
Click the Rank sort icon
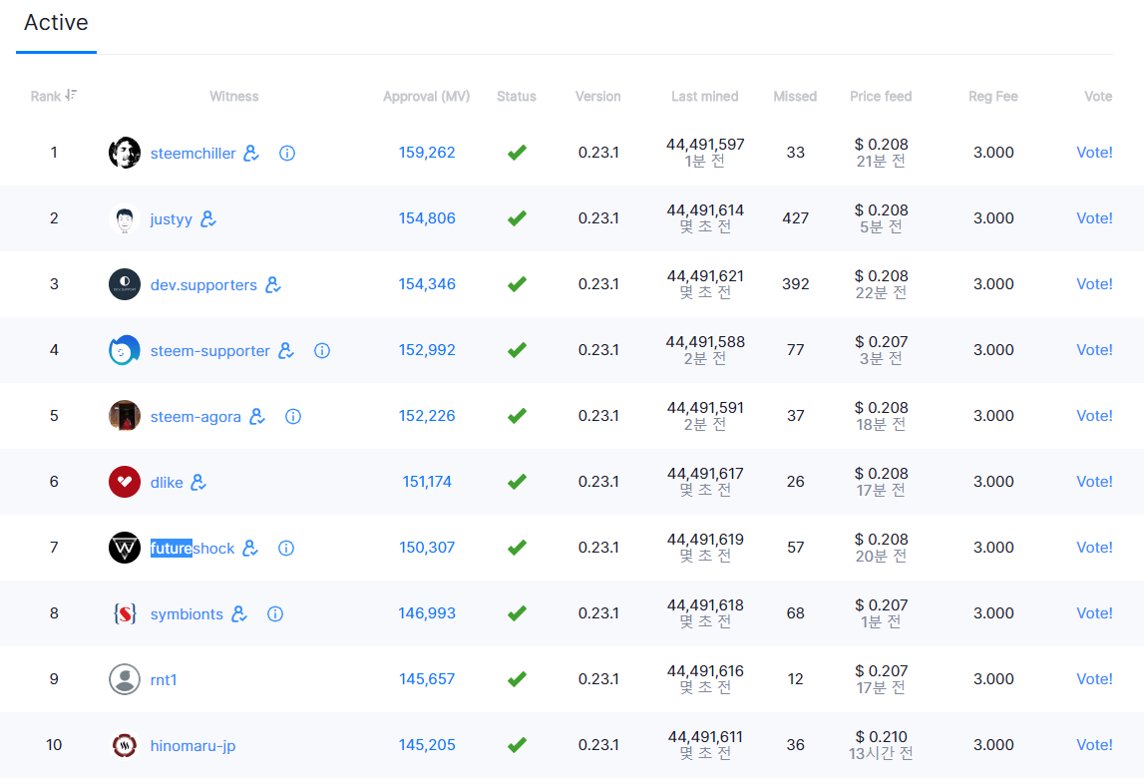71,95
